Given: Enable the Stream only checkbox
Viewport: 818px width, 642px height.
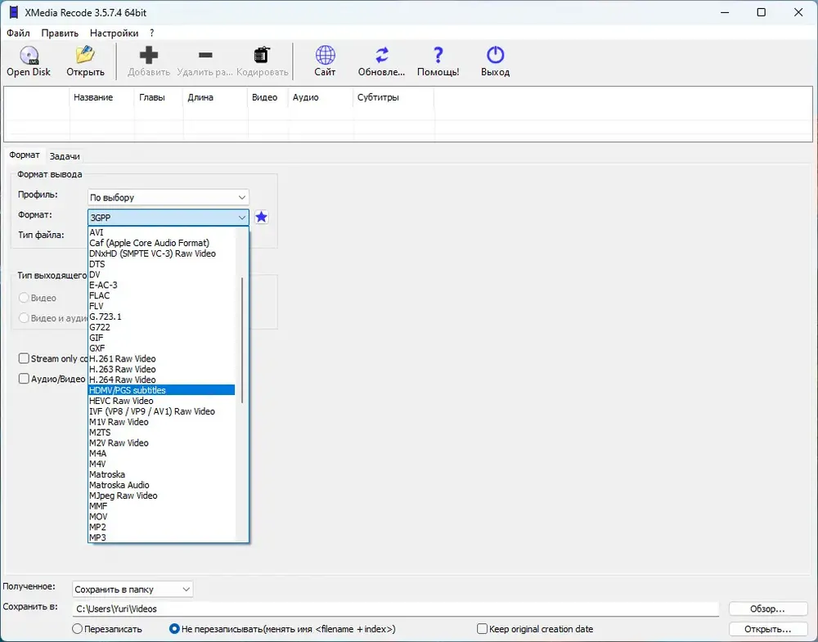Looking at the screenshot, I should tap(24, 358).
